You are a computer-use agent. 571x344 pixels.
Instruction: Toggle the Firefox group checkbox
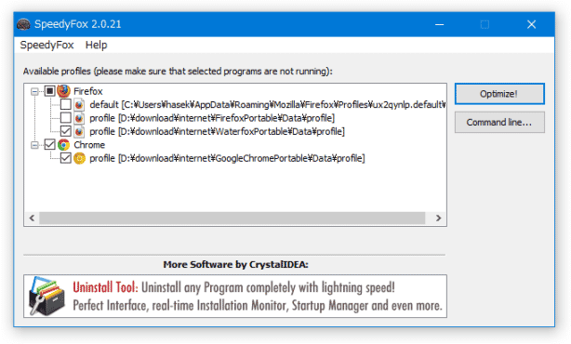coord(50,91)
